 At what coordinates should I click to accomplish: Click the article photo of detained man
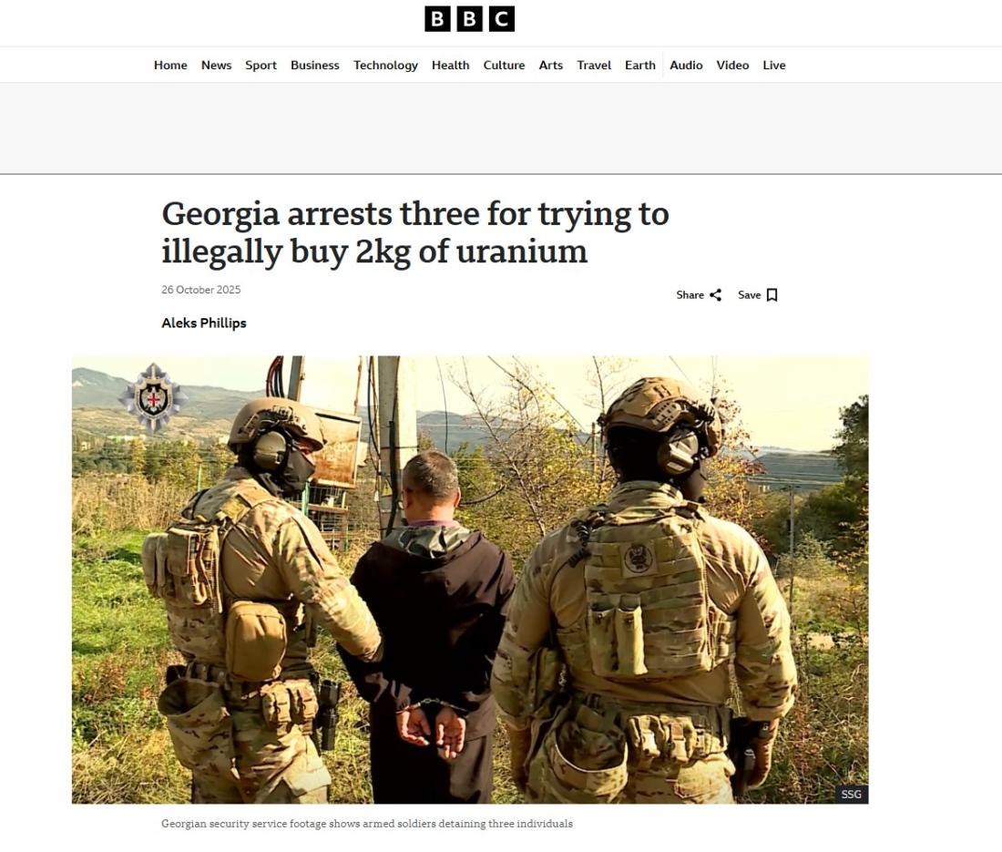point(470,580)
